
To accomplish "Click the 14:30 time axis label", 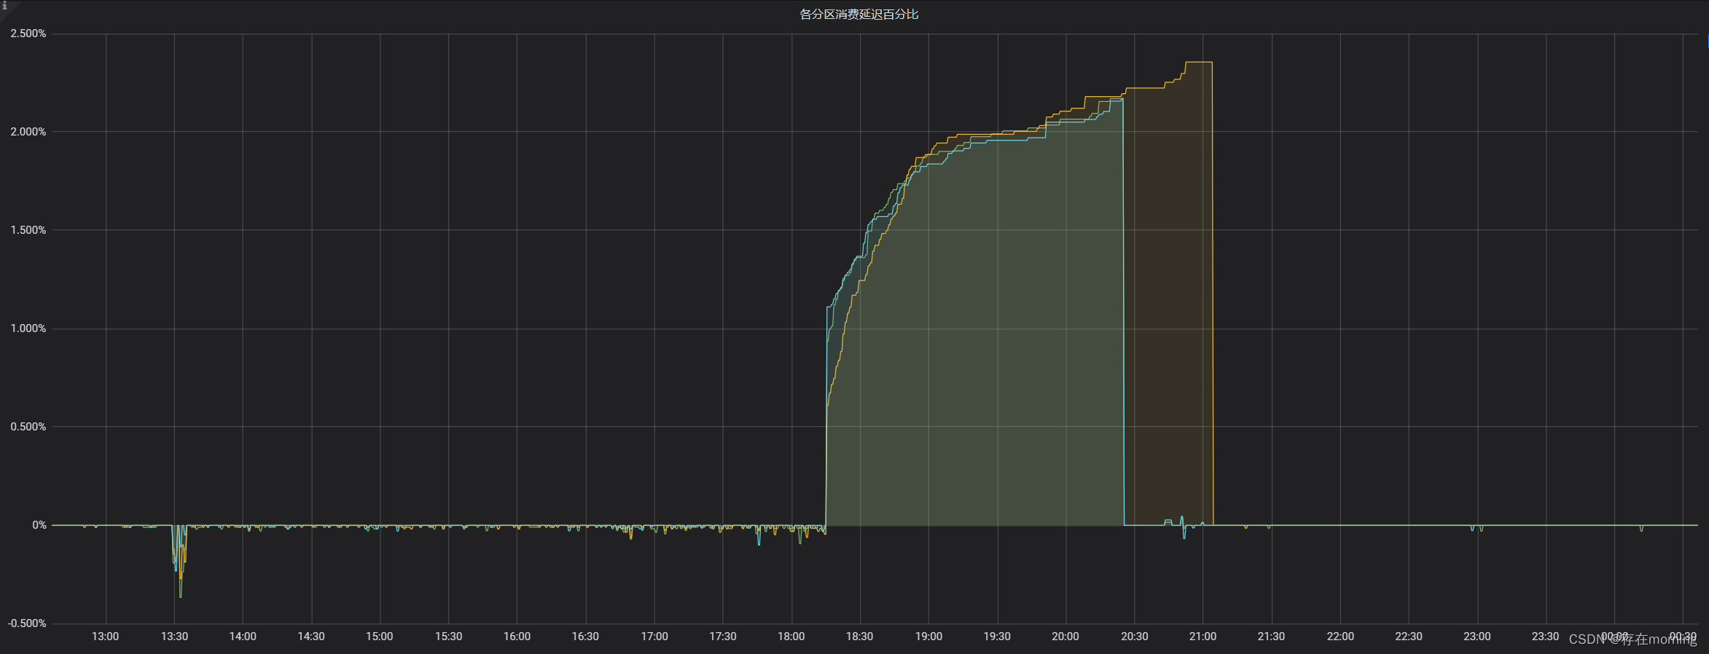I will (311, 637).
